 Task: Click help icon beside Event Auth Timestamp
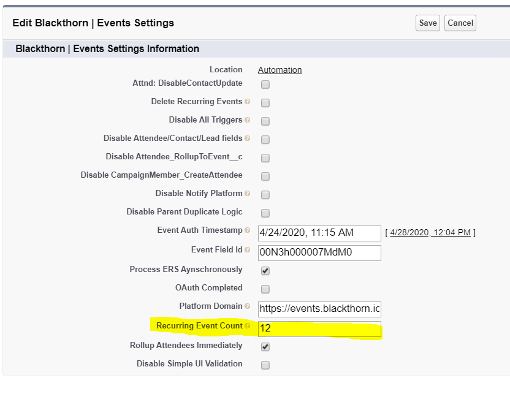pyautogui.click(x=247, y=230)
